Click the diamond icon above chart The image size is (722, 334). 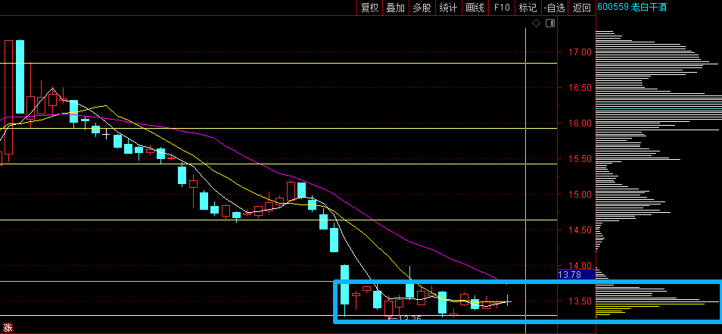536,23
